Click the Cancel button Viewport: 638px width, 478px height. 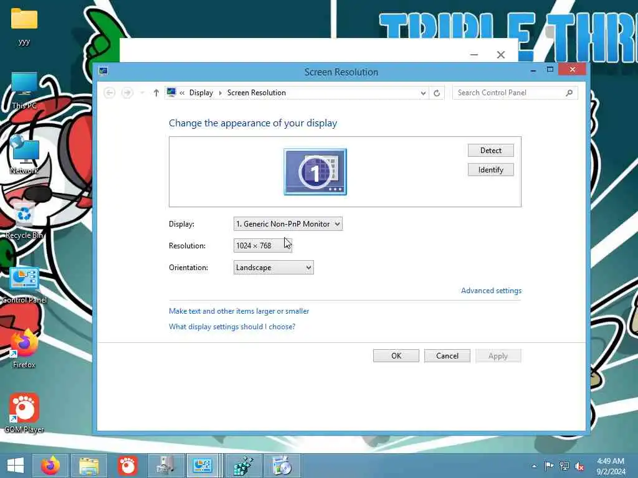click(447, 355)
